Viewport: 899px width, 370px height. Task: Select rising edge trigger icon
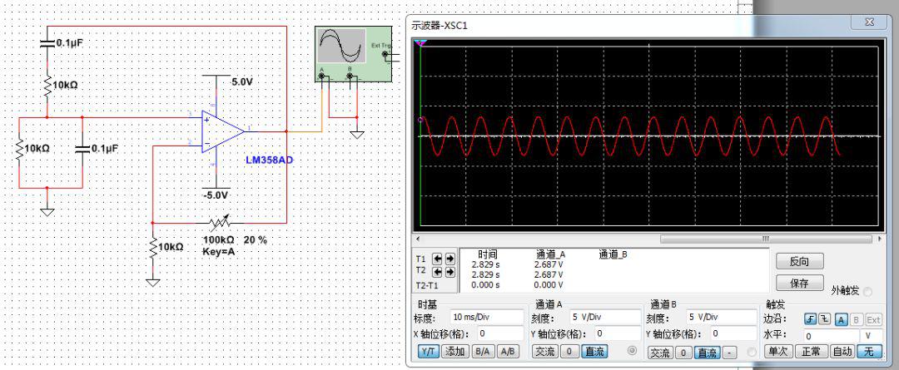[809, 319]
